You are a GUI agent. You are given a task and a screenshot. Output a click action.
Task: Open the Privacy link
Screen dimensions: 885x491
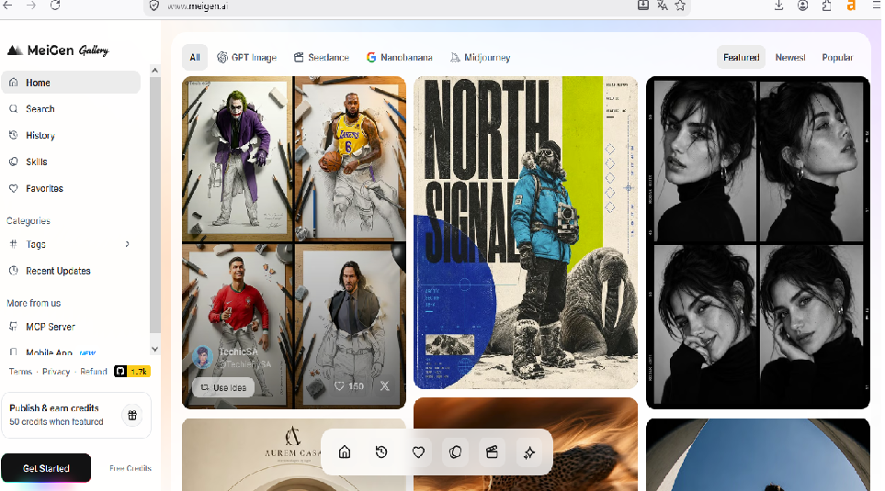click(x=56, y=372)
